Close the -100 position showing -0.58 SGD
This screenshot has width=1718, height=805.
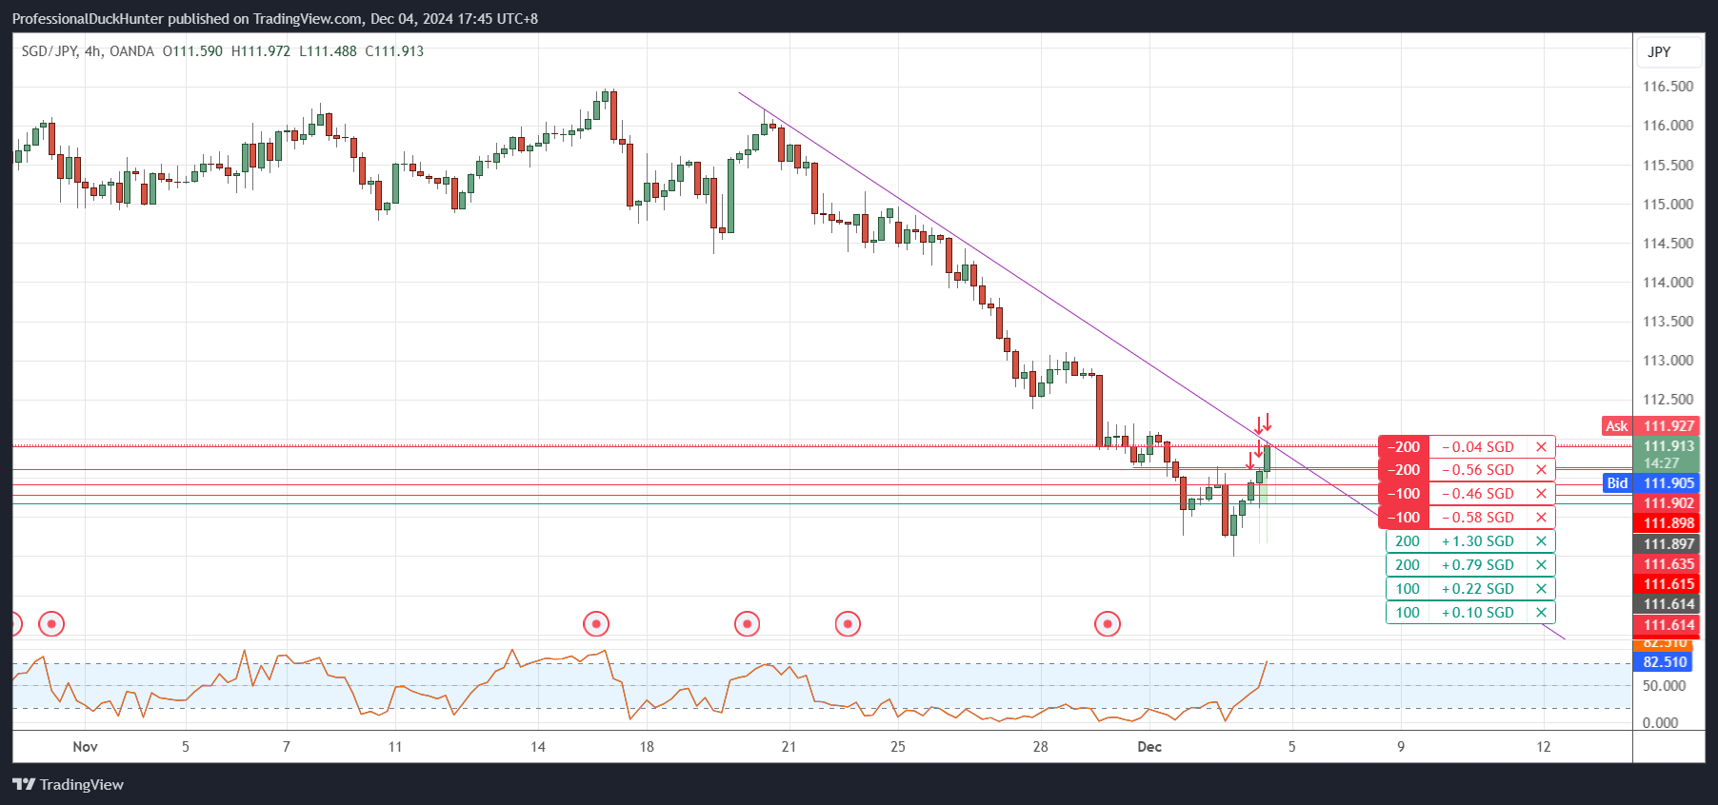pos(1541,518)
